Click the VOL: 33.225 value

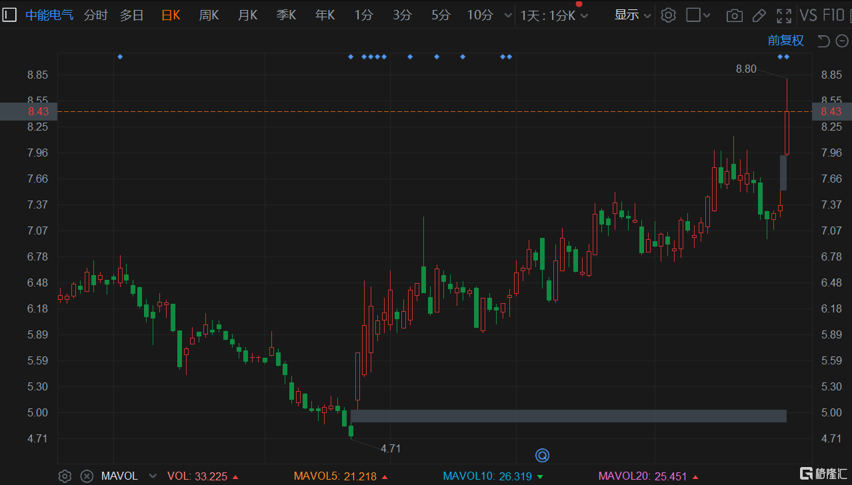point(197,476)
